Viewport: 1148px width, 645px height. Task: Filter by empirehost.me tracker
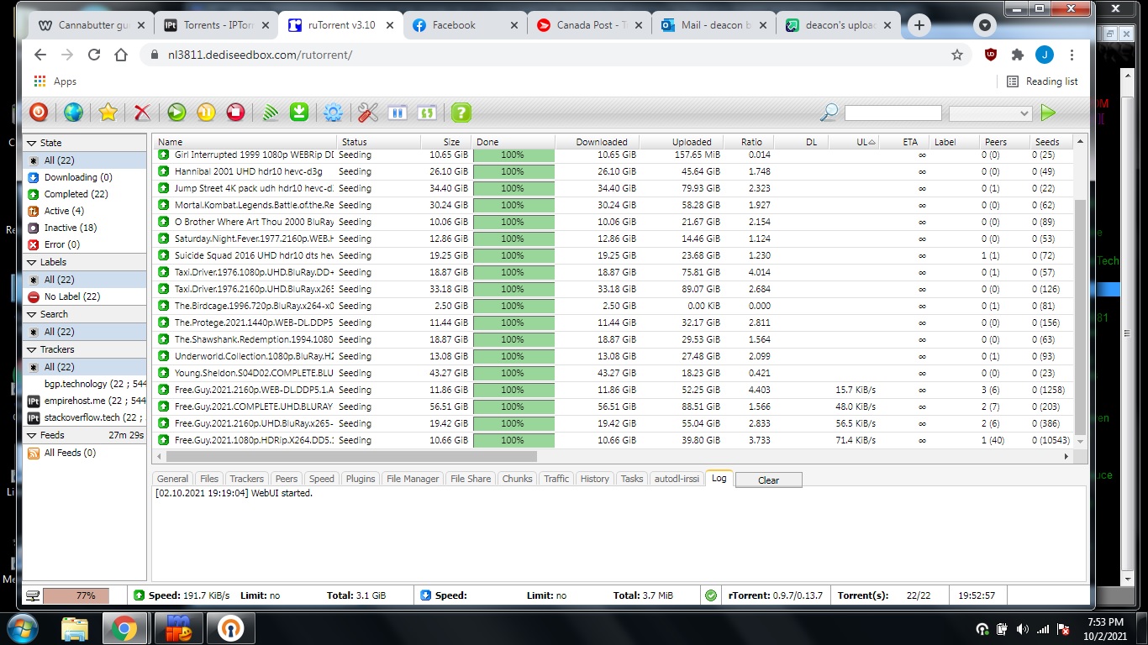click(85, 401)
